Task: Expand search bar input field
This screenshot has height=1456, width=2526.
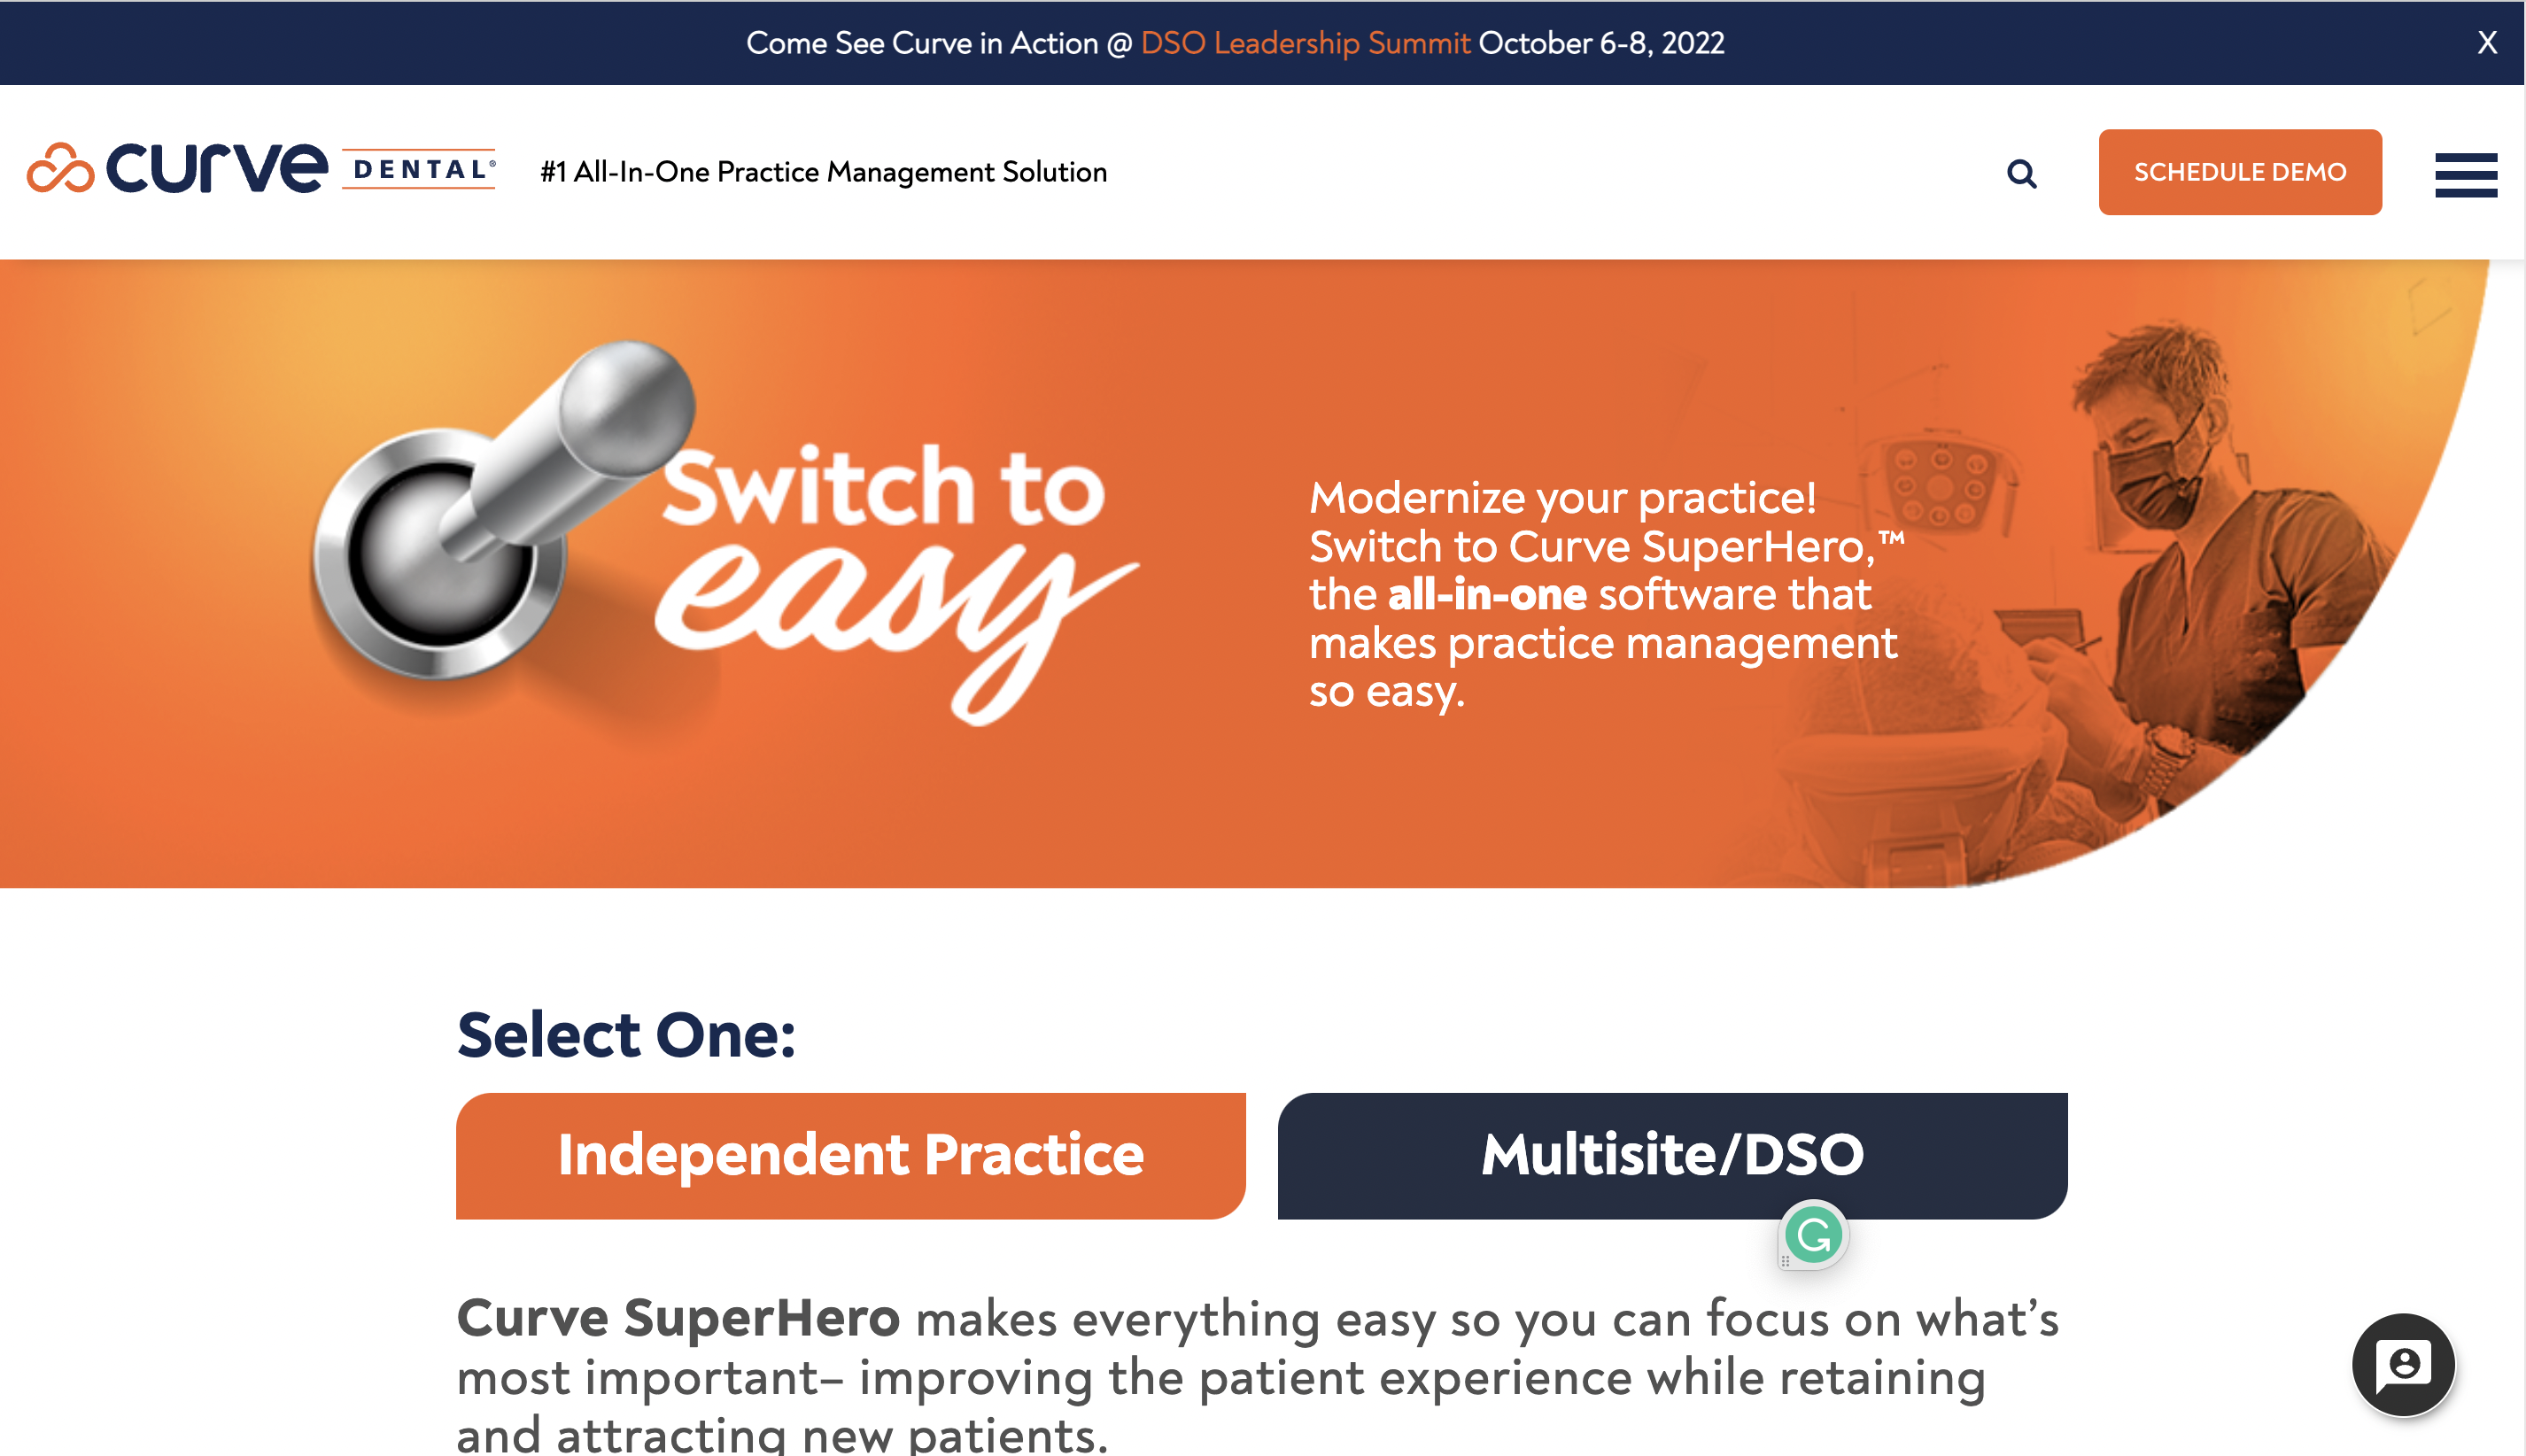Action: click(2023, 172)
